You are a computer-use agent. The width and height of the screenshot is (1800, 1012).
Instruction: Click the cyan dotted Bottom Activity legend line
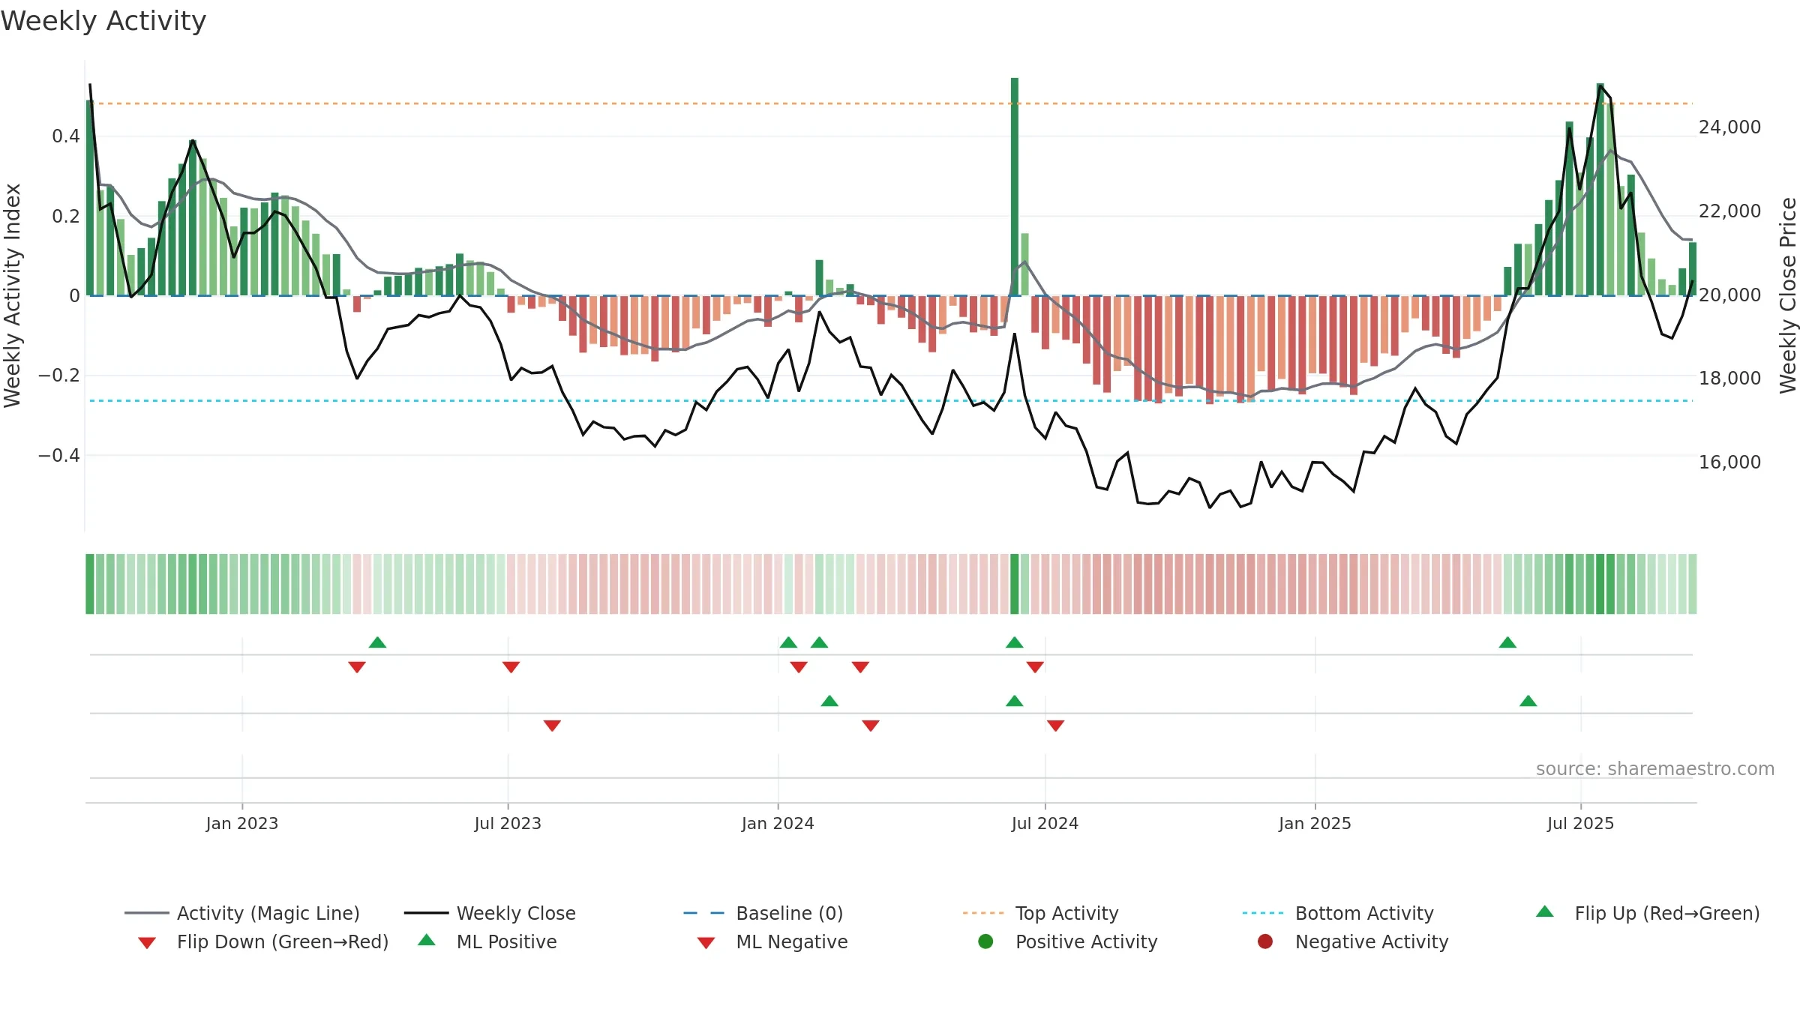coord(1263,913)
